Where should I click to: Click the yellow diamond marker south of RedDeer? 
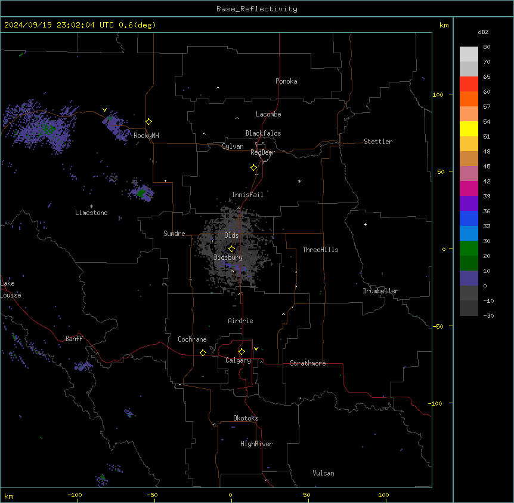coord(254,168)
